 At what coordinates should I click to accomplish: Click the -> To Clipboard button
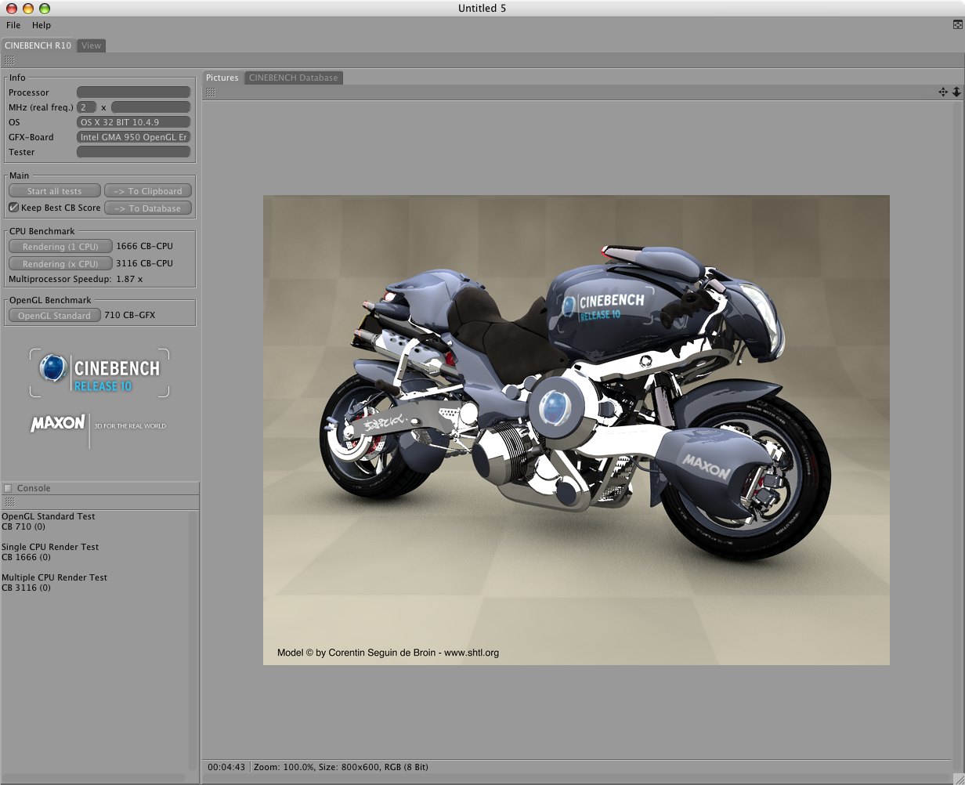click(148, 191)
